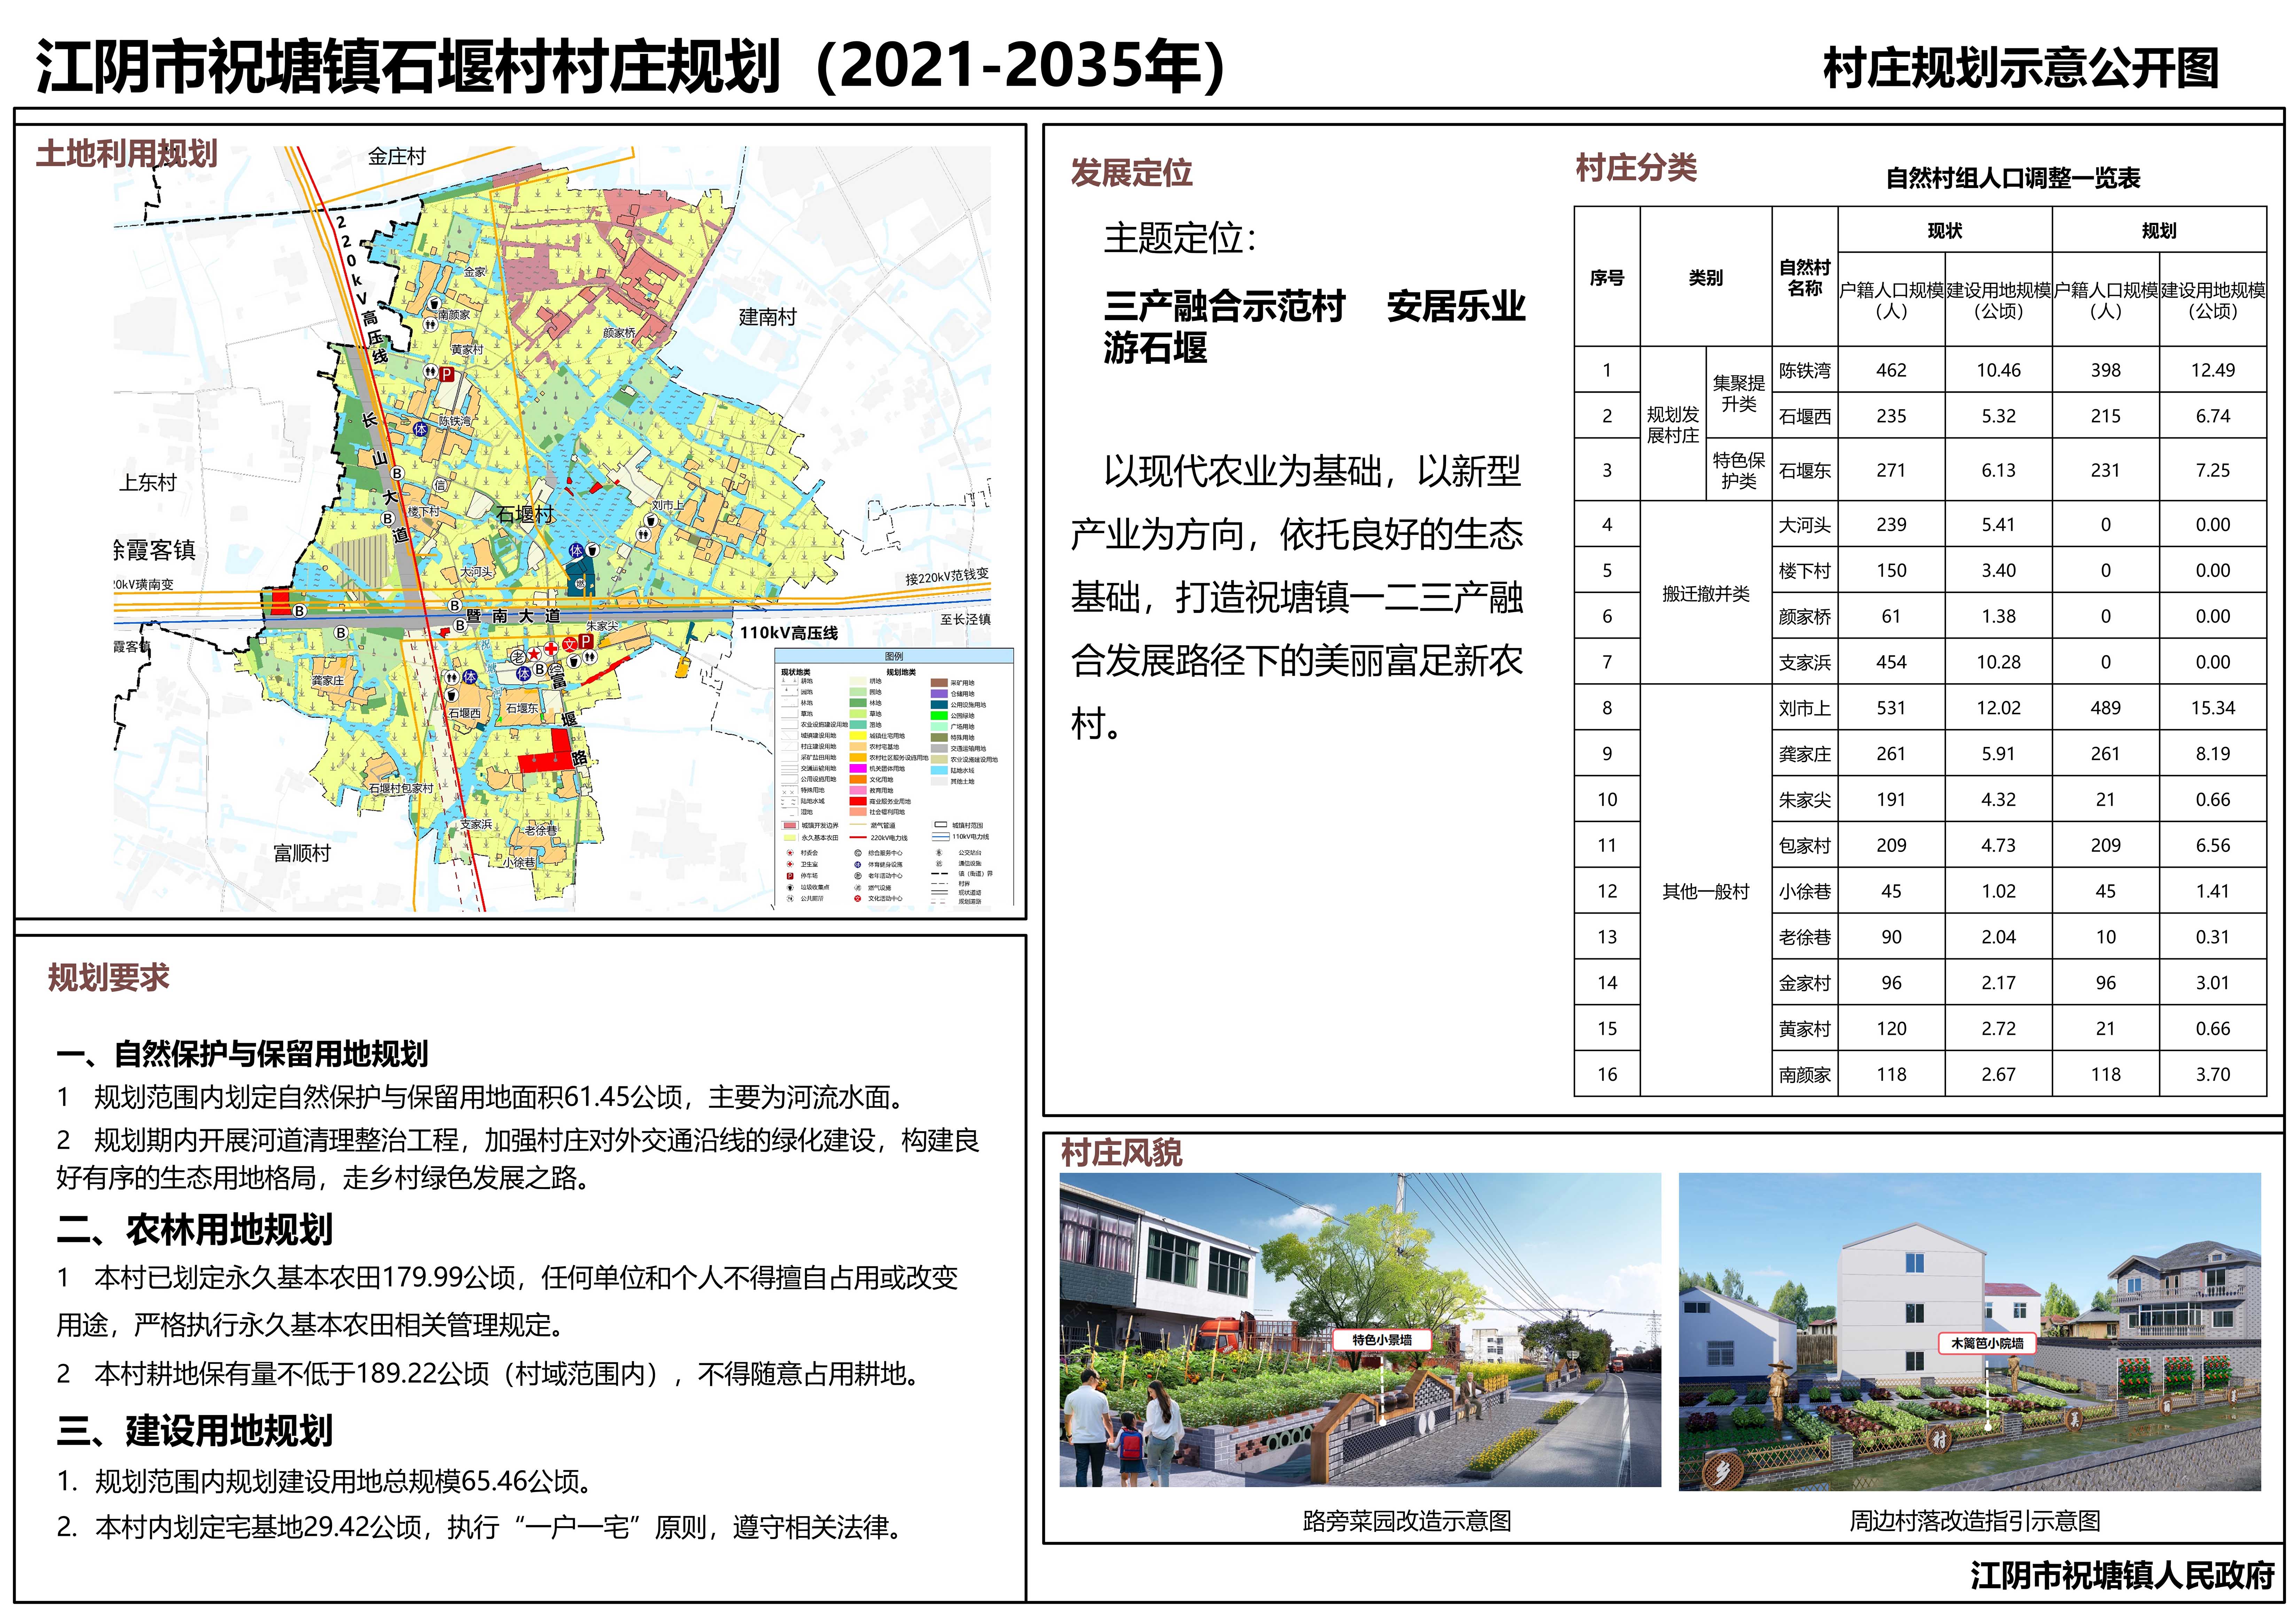Click the 12.49 value in the table
2296x1624 pixels.
coord(2213,370)
